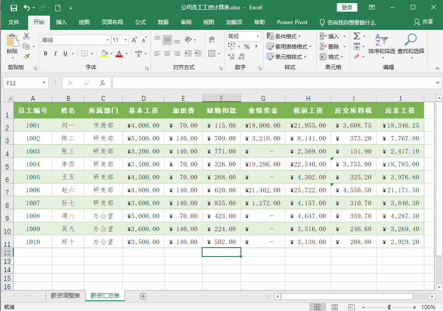Expand the number format 常规 dropdown
Image resolution: width=443 pixels, height=311 pixels.
point(258,36)
